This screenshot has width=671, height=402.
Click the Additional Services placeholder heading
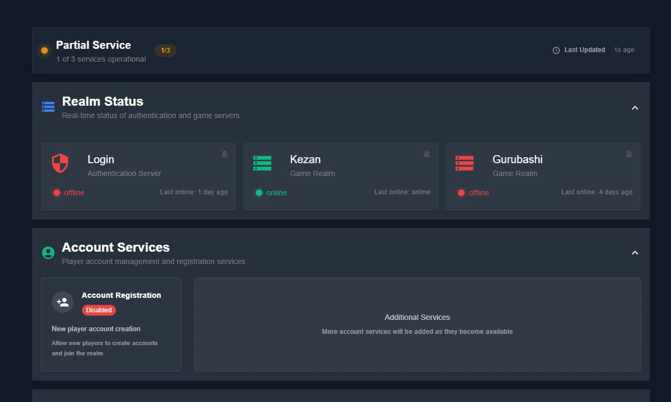pos(417,317)
